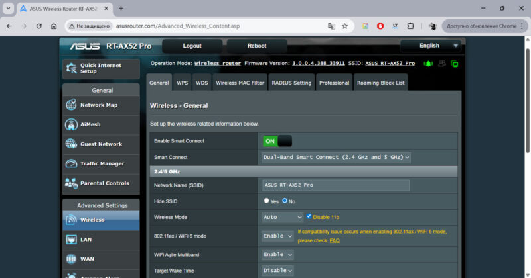Click the browser address bar URL
This screenshot has height=278, width=531.
pos(178,26)
